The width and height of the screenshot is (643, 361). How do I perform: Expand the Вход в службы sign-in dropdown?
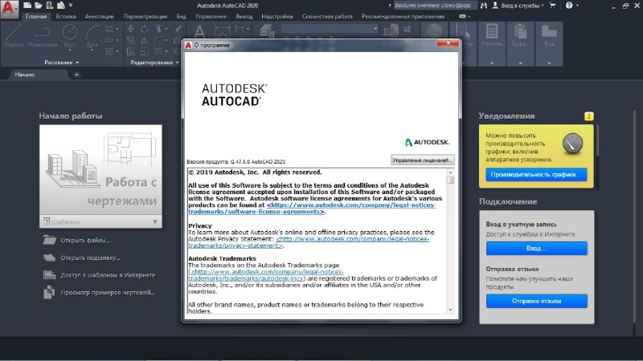click(x=543, y=6)
